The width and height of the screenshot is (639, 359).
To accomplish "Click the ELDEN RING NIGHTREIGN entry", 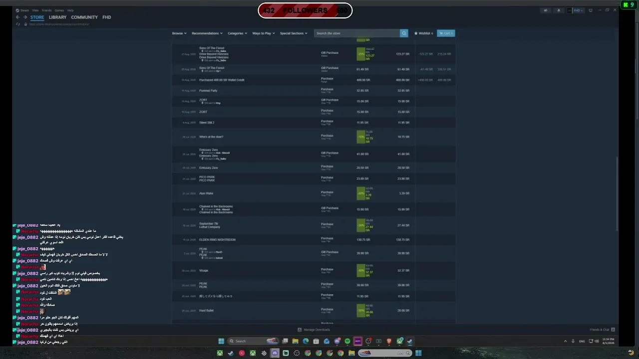I will point(217,240).
